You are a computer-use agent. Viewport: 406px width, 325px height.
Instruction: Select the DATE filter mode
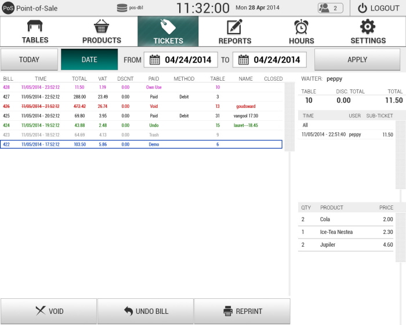coord(89,60)
